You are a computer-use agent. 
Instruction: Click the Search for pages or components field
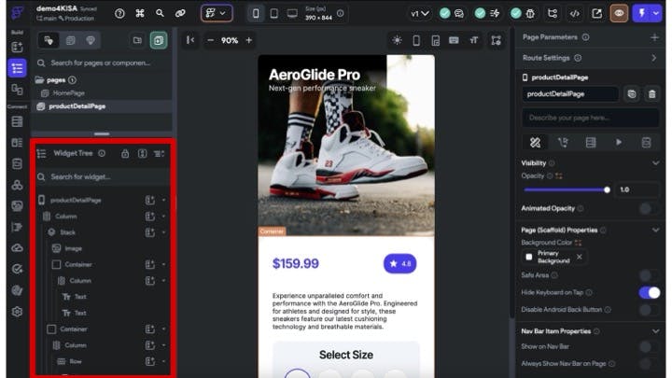click(102, 63)
